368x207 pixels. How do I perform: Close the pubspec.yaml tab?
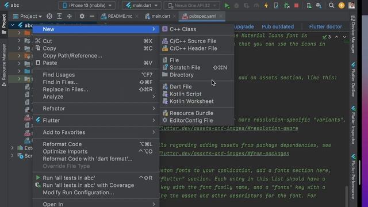coord(221,16)
